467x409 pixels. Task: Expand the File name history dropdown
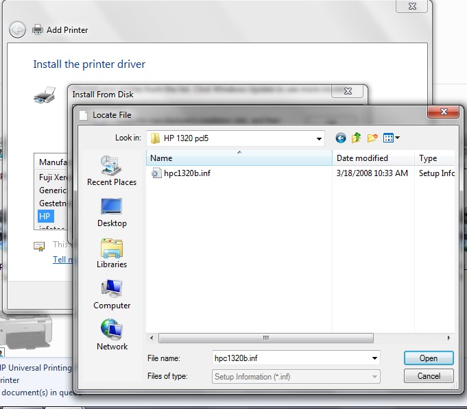(374, 358)
